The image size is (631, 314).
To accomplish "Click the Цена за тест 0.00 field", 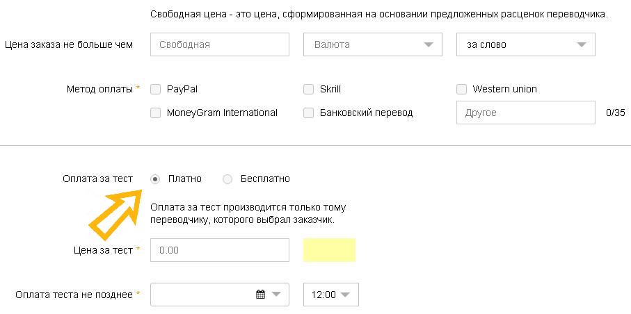I will [219, 250].
